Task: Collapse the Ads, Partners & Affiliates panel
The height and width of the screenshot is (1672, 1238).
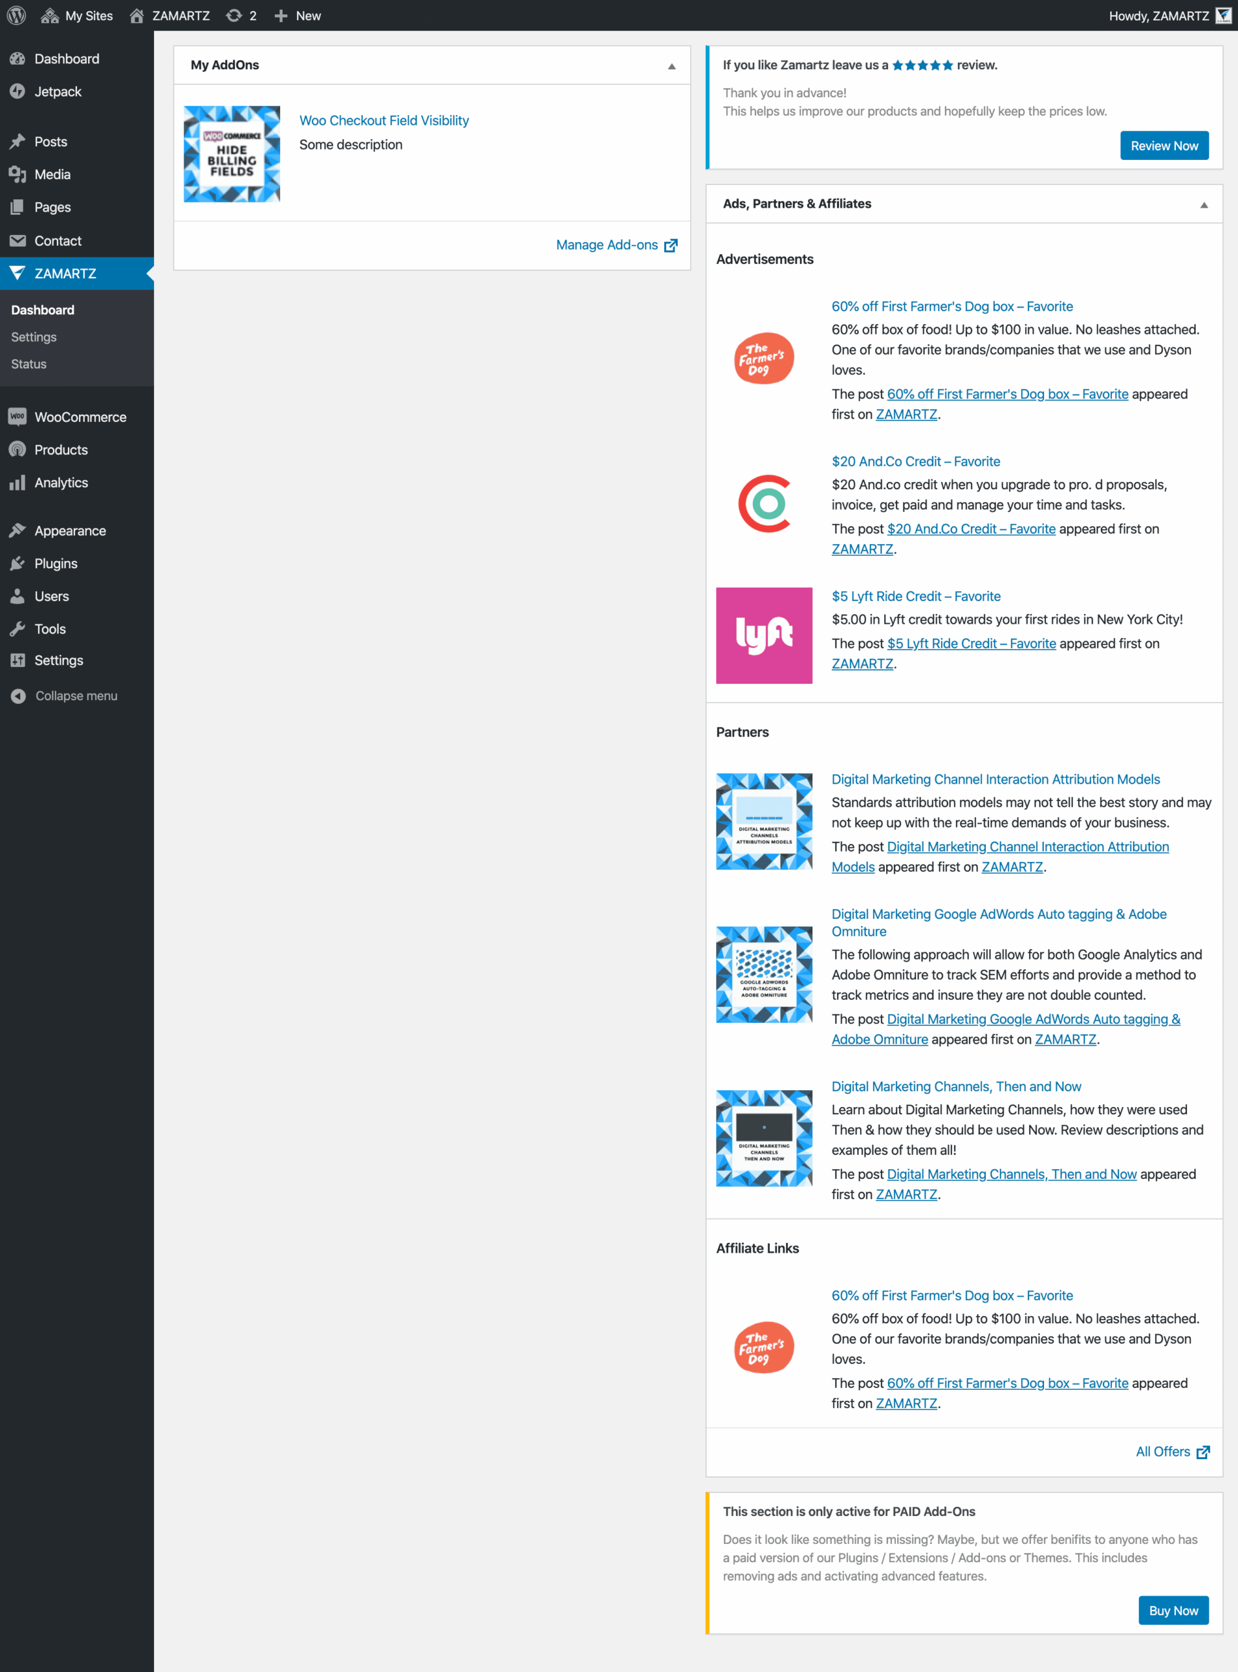Action: 1204,203
